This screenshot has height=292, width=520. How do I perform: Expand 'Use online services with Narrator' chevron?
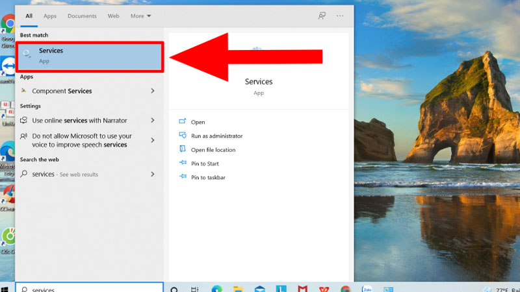tap(153, 120)
